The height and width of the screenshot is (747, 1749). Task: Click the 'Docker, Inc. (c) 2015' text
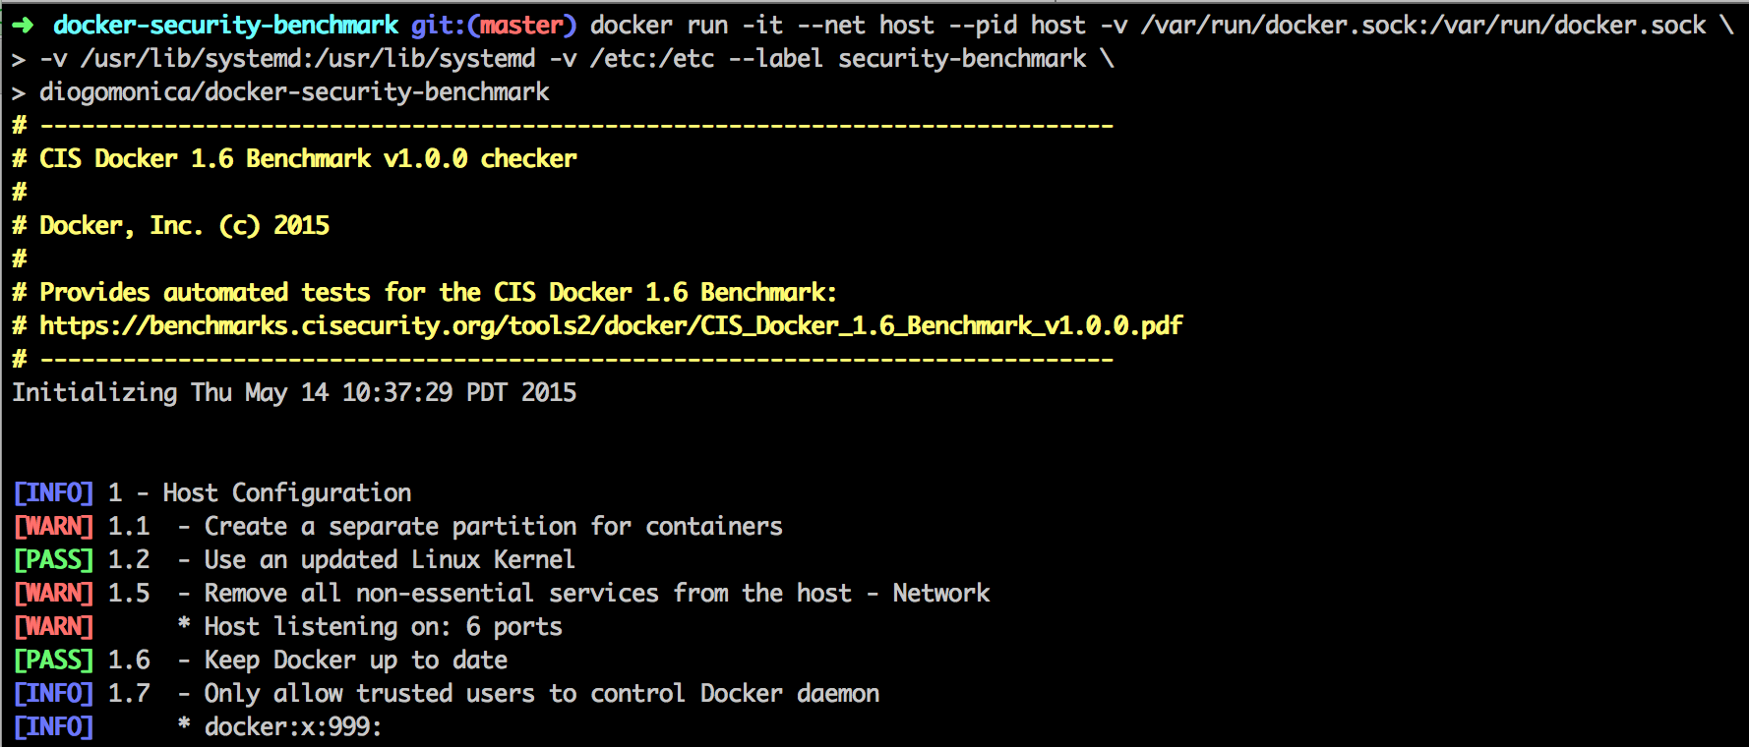point(184,226)
